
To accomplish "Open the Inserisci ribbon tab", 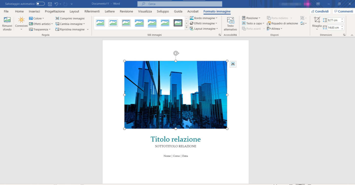I will pos(34,11).
